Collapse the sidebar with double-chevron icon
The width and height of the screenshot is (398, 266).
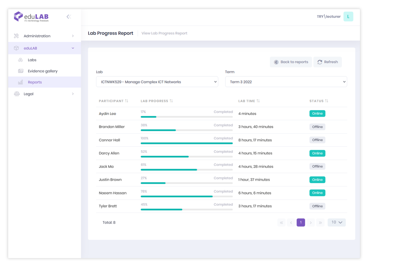[69, 17]
